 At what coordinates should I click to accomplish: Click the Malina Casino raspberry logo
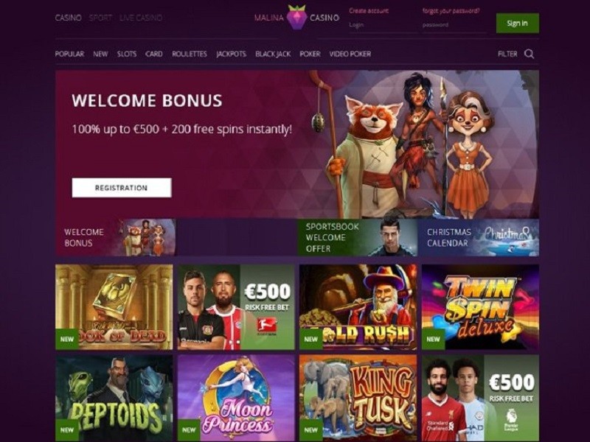point(296,17)
